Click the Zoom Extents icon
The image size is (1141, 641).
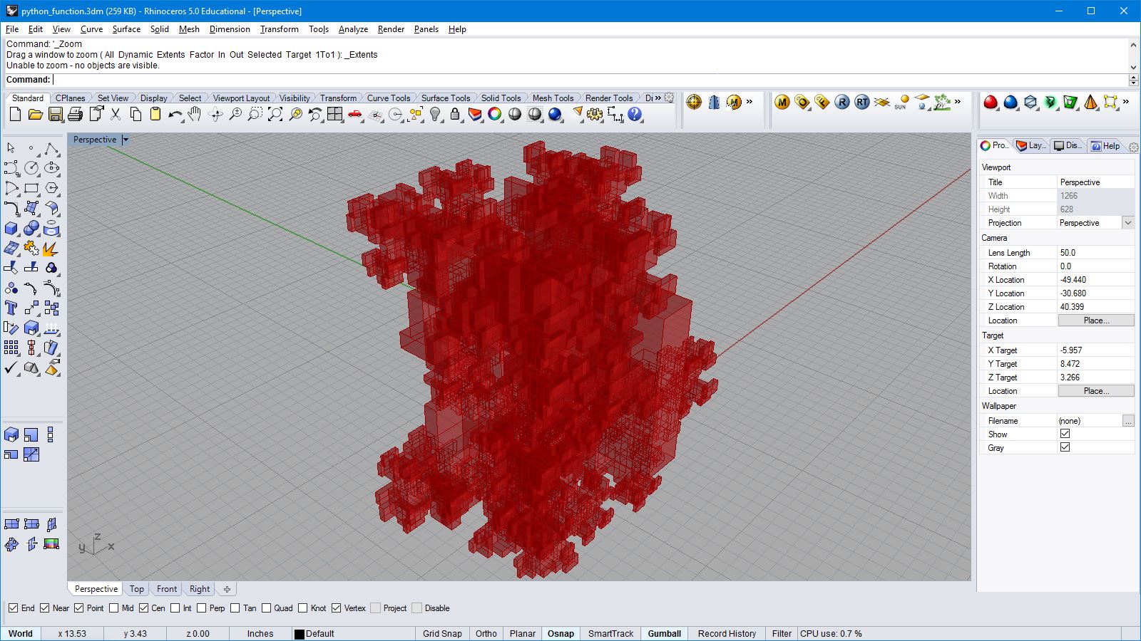(x=275, y=115)
